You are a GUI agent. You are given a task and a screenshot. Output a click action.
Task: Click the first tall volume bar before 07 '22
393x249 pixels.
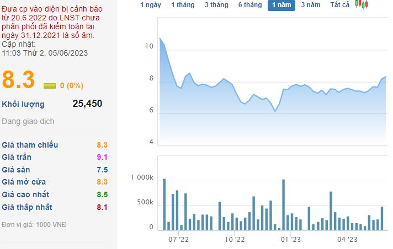(164, 204)
